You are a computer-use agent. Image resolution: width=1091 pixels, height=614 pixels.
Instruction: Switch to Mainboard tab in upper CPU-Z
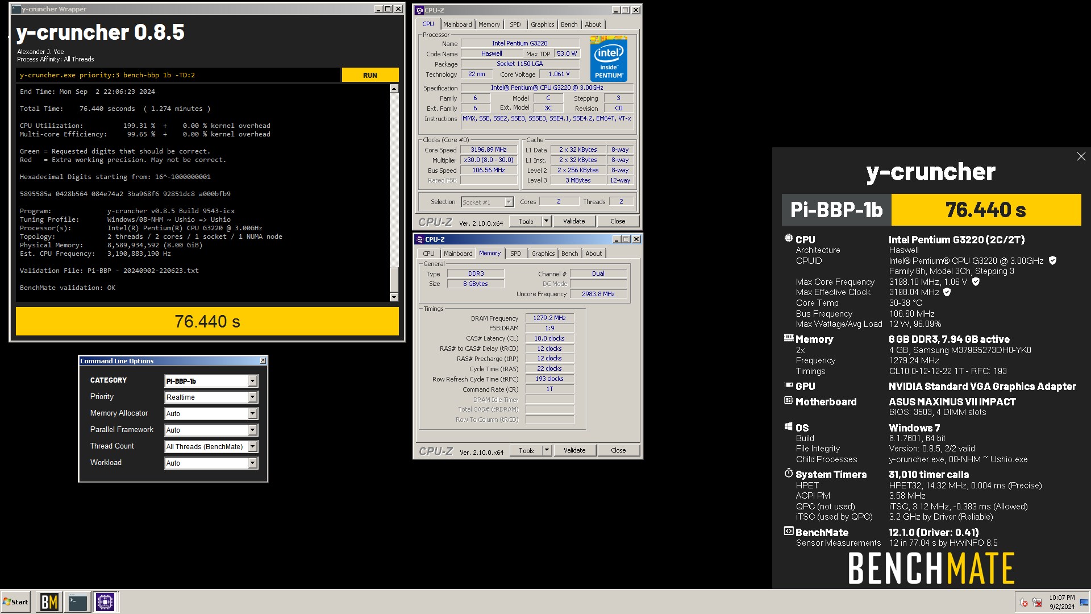(457, 24)
